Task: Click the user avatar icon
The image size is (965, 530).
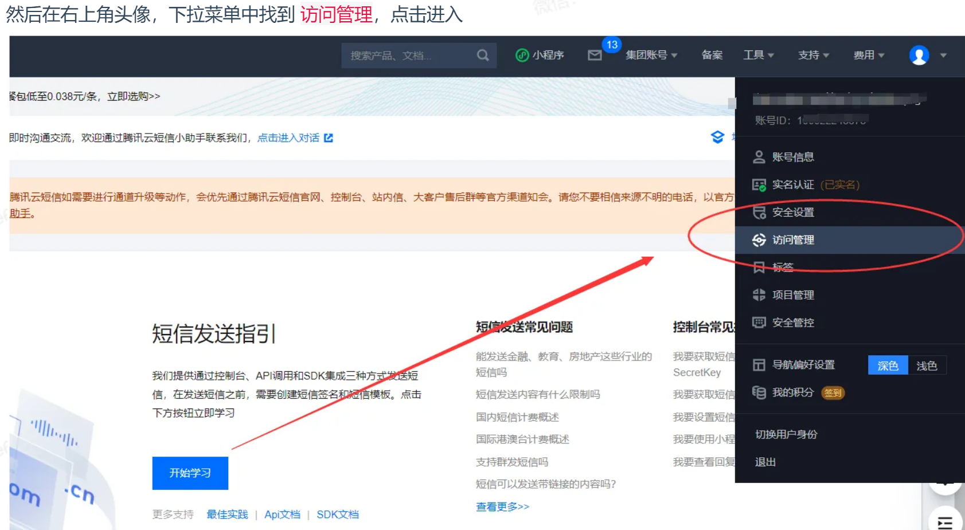Action: point(919,56)
